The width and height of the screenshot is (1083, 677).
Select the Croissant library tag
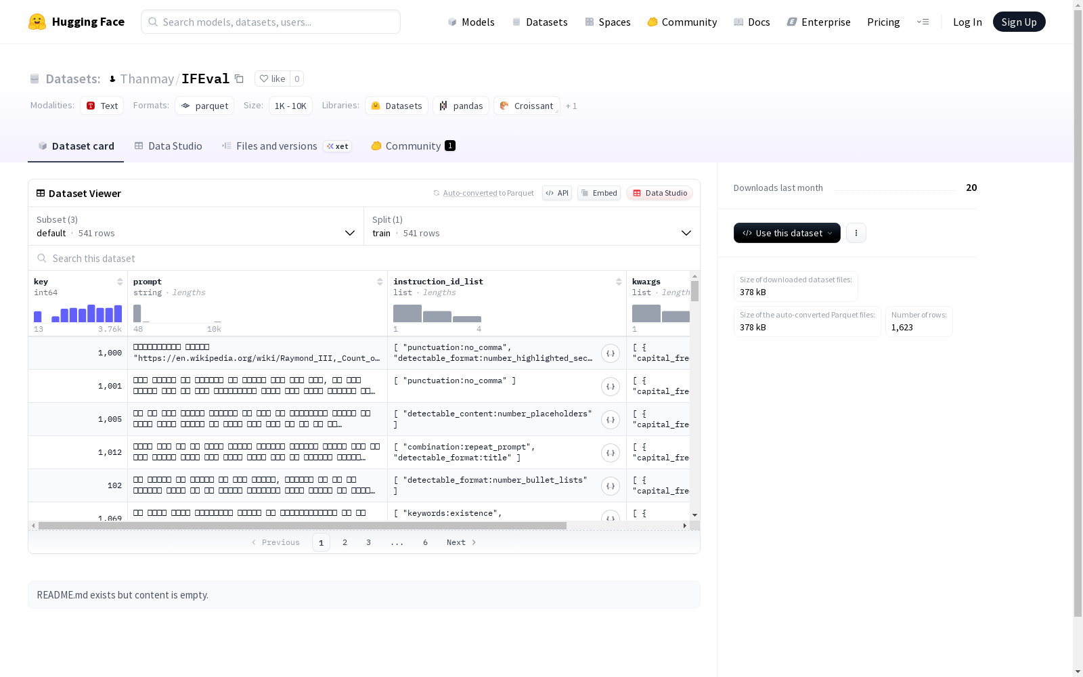pos(527,106)
